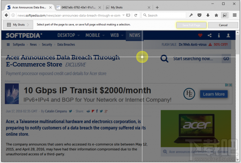Open developer tools wrench icon
This screenshot has width=241, height=163.
(x=191, y=15)
